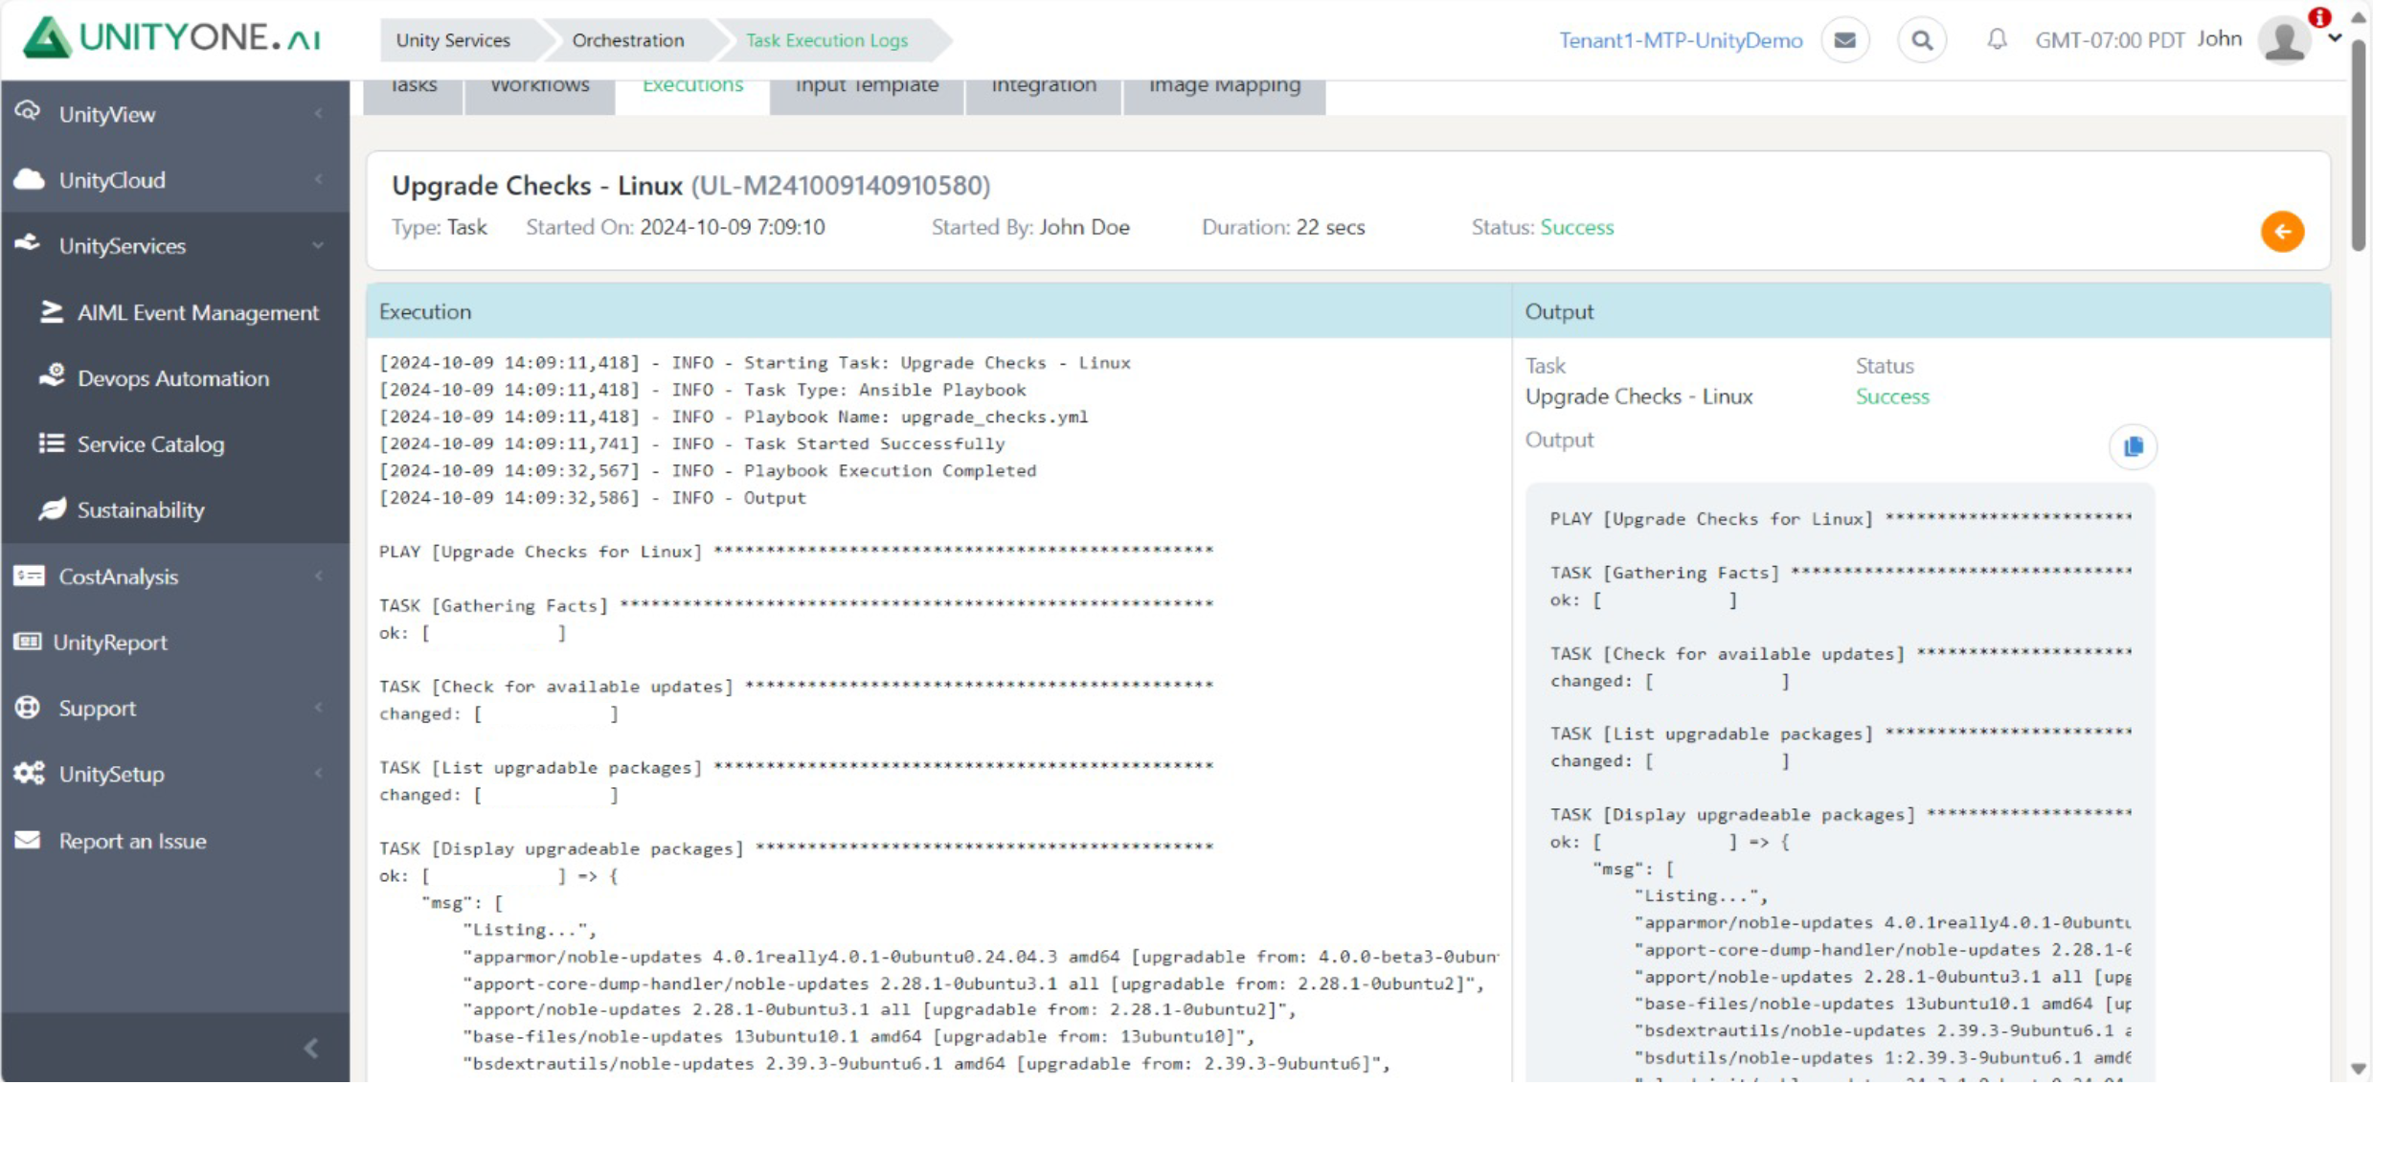Screen dimensions: 2394x1175
Task: Expand the UnitySetup menu chevron
Action: pyautogui.click(x=318, y=774)
